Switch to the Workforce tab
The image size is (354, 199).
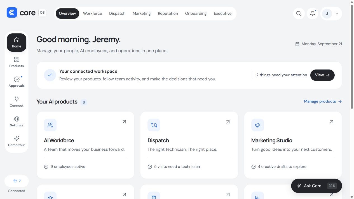pyautogui.click(x=93, y=13)
